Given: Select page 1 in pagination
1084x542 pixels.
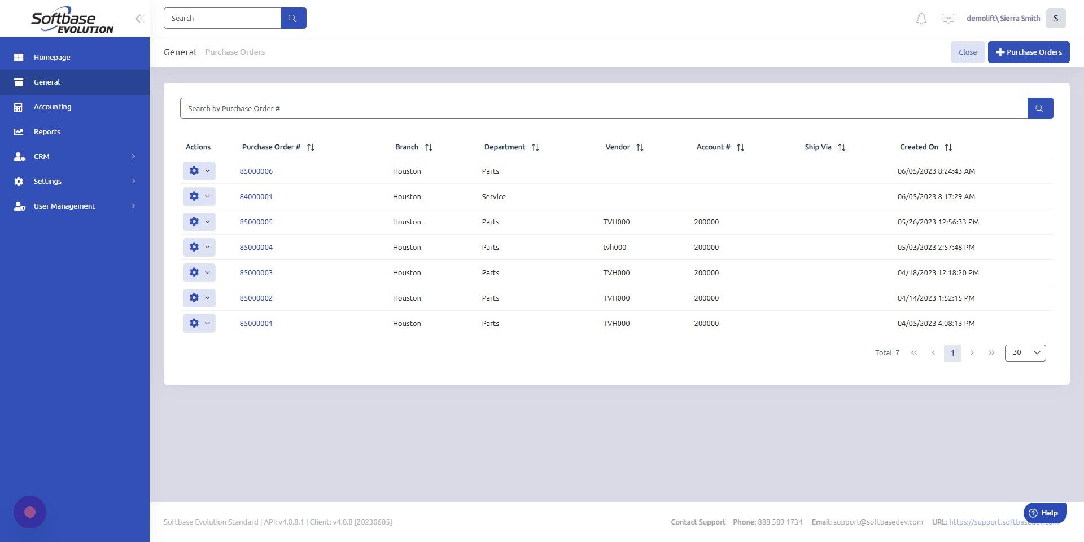Looking at the screenshot, I should pyautogui.click(x=952, y=353).
